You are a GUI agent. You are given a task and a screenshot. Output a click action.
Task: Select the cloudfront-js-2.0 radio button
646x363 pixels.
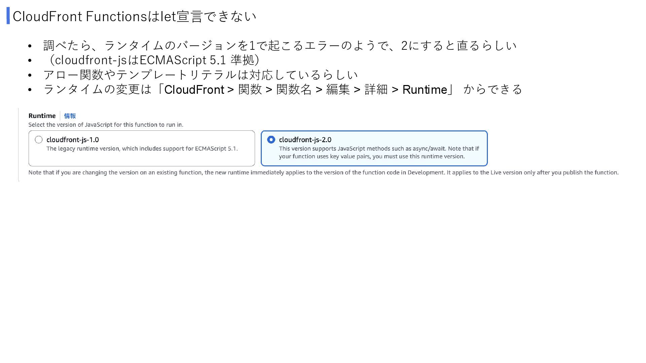(x=271, y=139)
